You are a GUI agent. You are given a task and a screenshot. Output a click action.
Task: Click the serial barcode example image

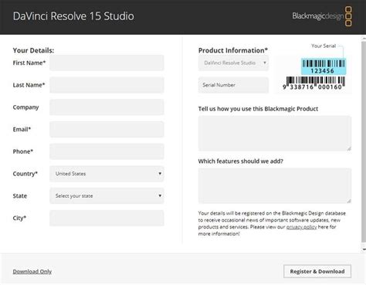tap(313, 75)
